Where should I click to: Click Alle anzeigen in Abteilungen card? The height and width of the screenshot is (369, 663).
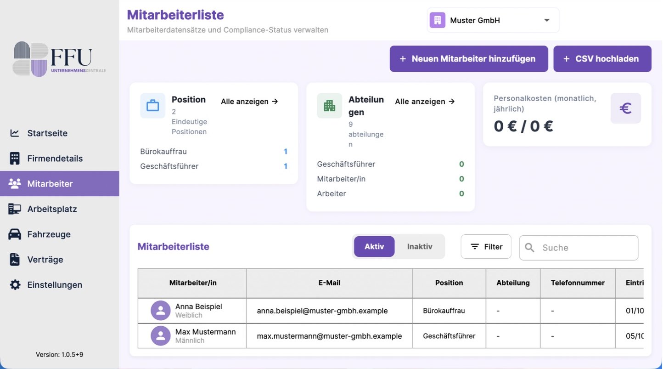point(425,102)
